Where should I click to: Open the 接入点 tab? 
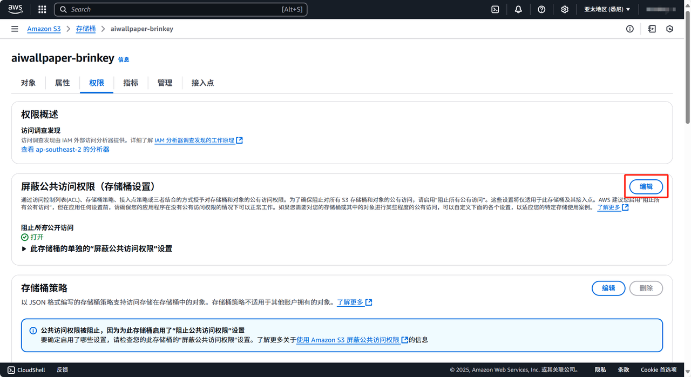pyautogui.click(x=202, y=83)
